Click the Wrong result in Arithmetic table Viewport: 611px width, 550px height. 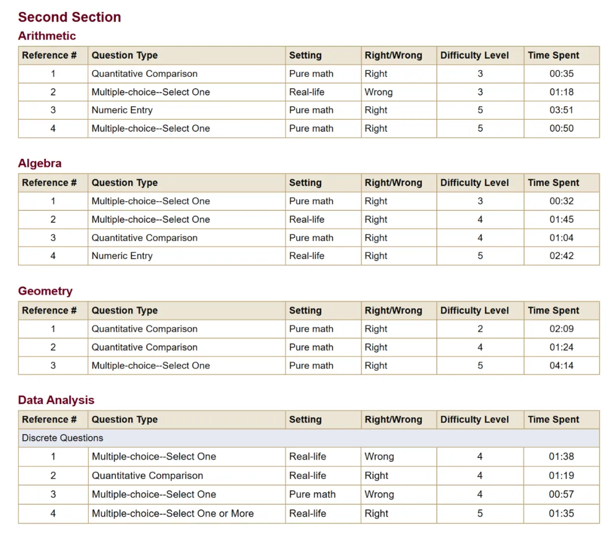[378, 92]
